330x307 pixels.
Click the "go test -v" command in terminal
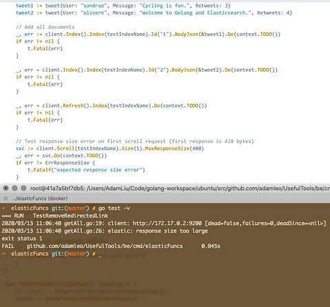(x=114, y=209)
